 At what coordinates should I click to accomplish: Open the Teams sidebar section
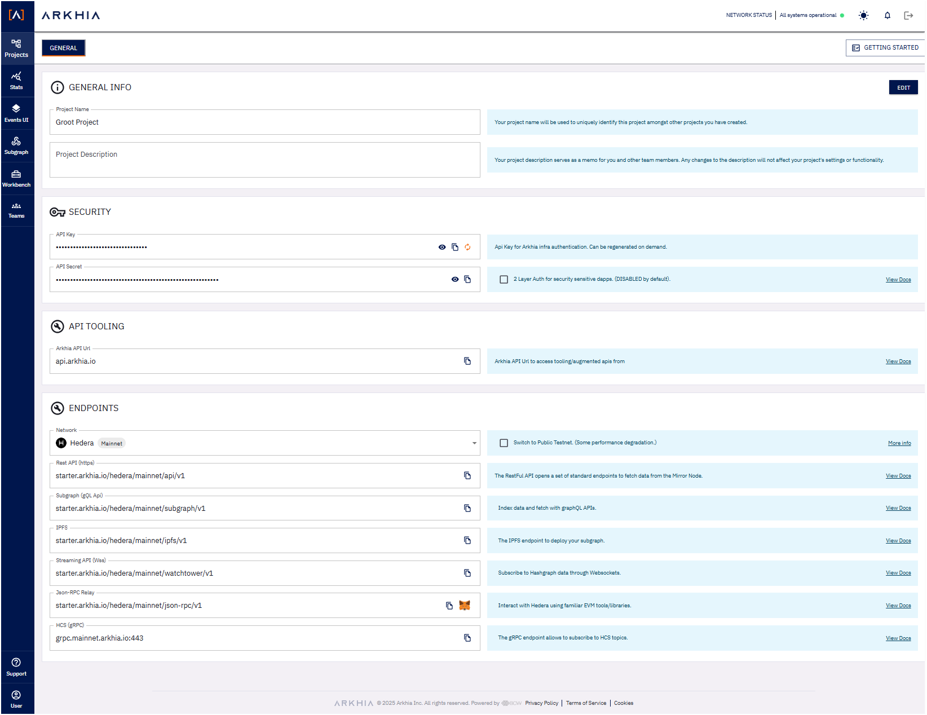point(16,210)
